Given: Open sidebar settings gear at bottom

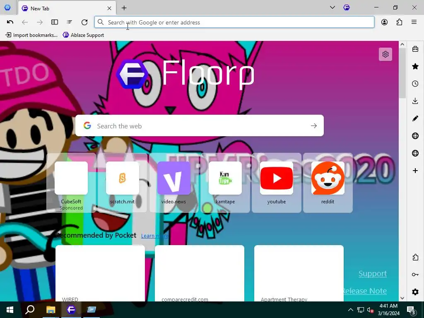Looking at the screenshot, I should coord(415,292).
